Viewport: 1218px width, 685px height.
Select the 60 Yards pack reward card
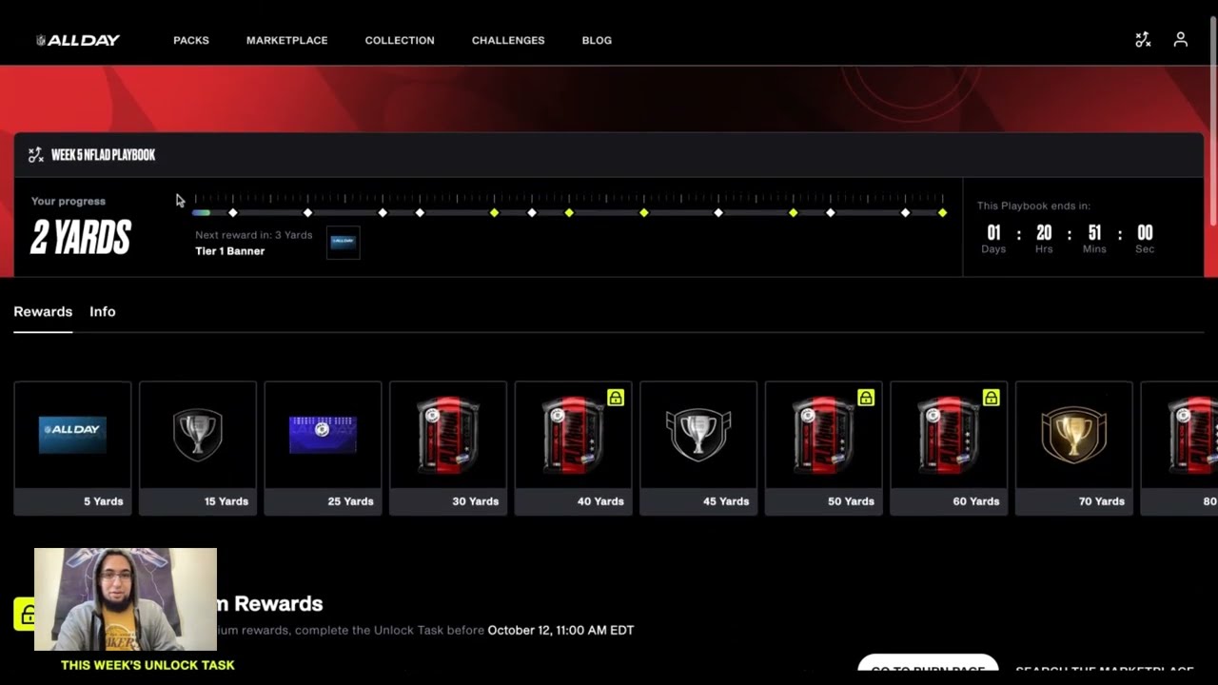coord(949,448)
